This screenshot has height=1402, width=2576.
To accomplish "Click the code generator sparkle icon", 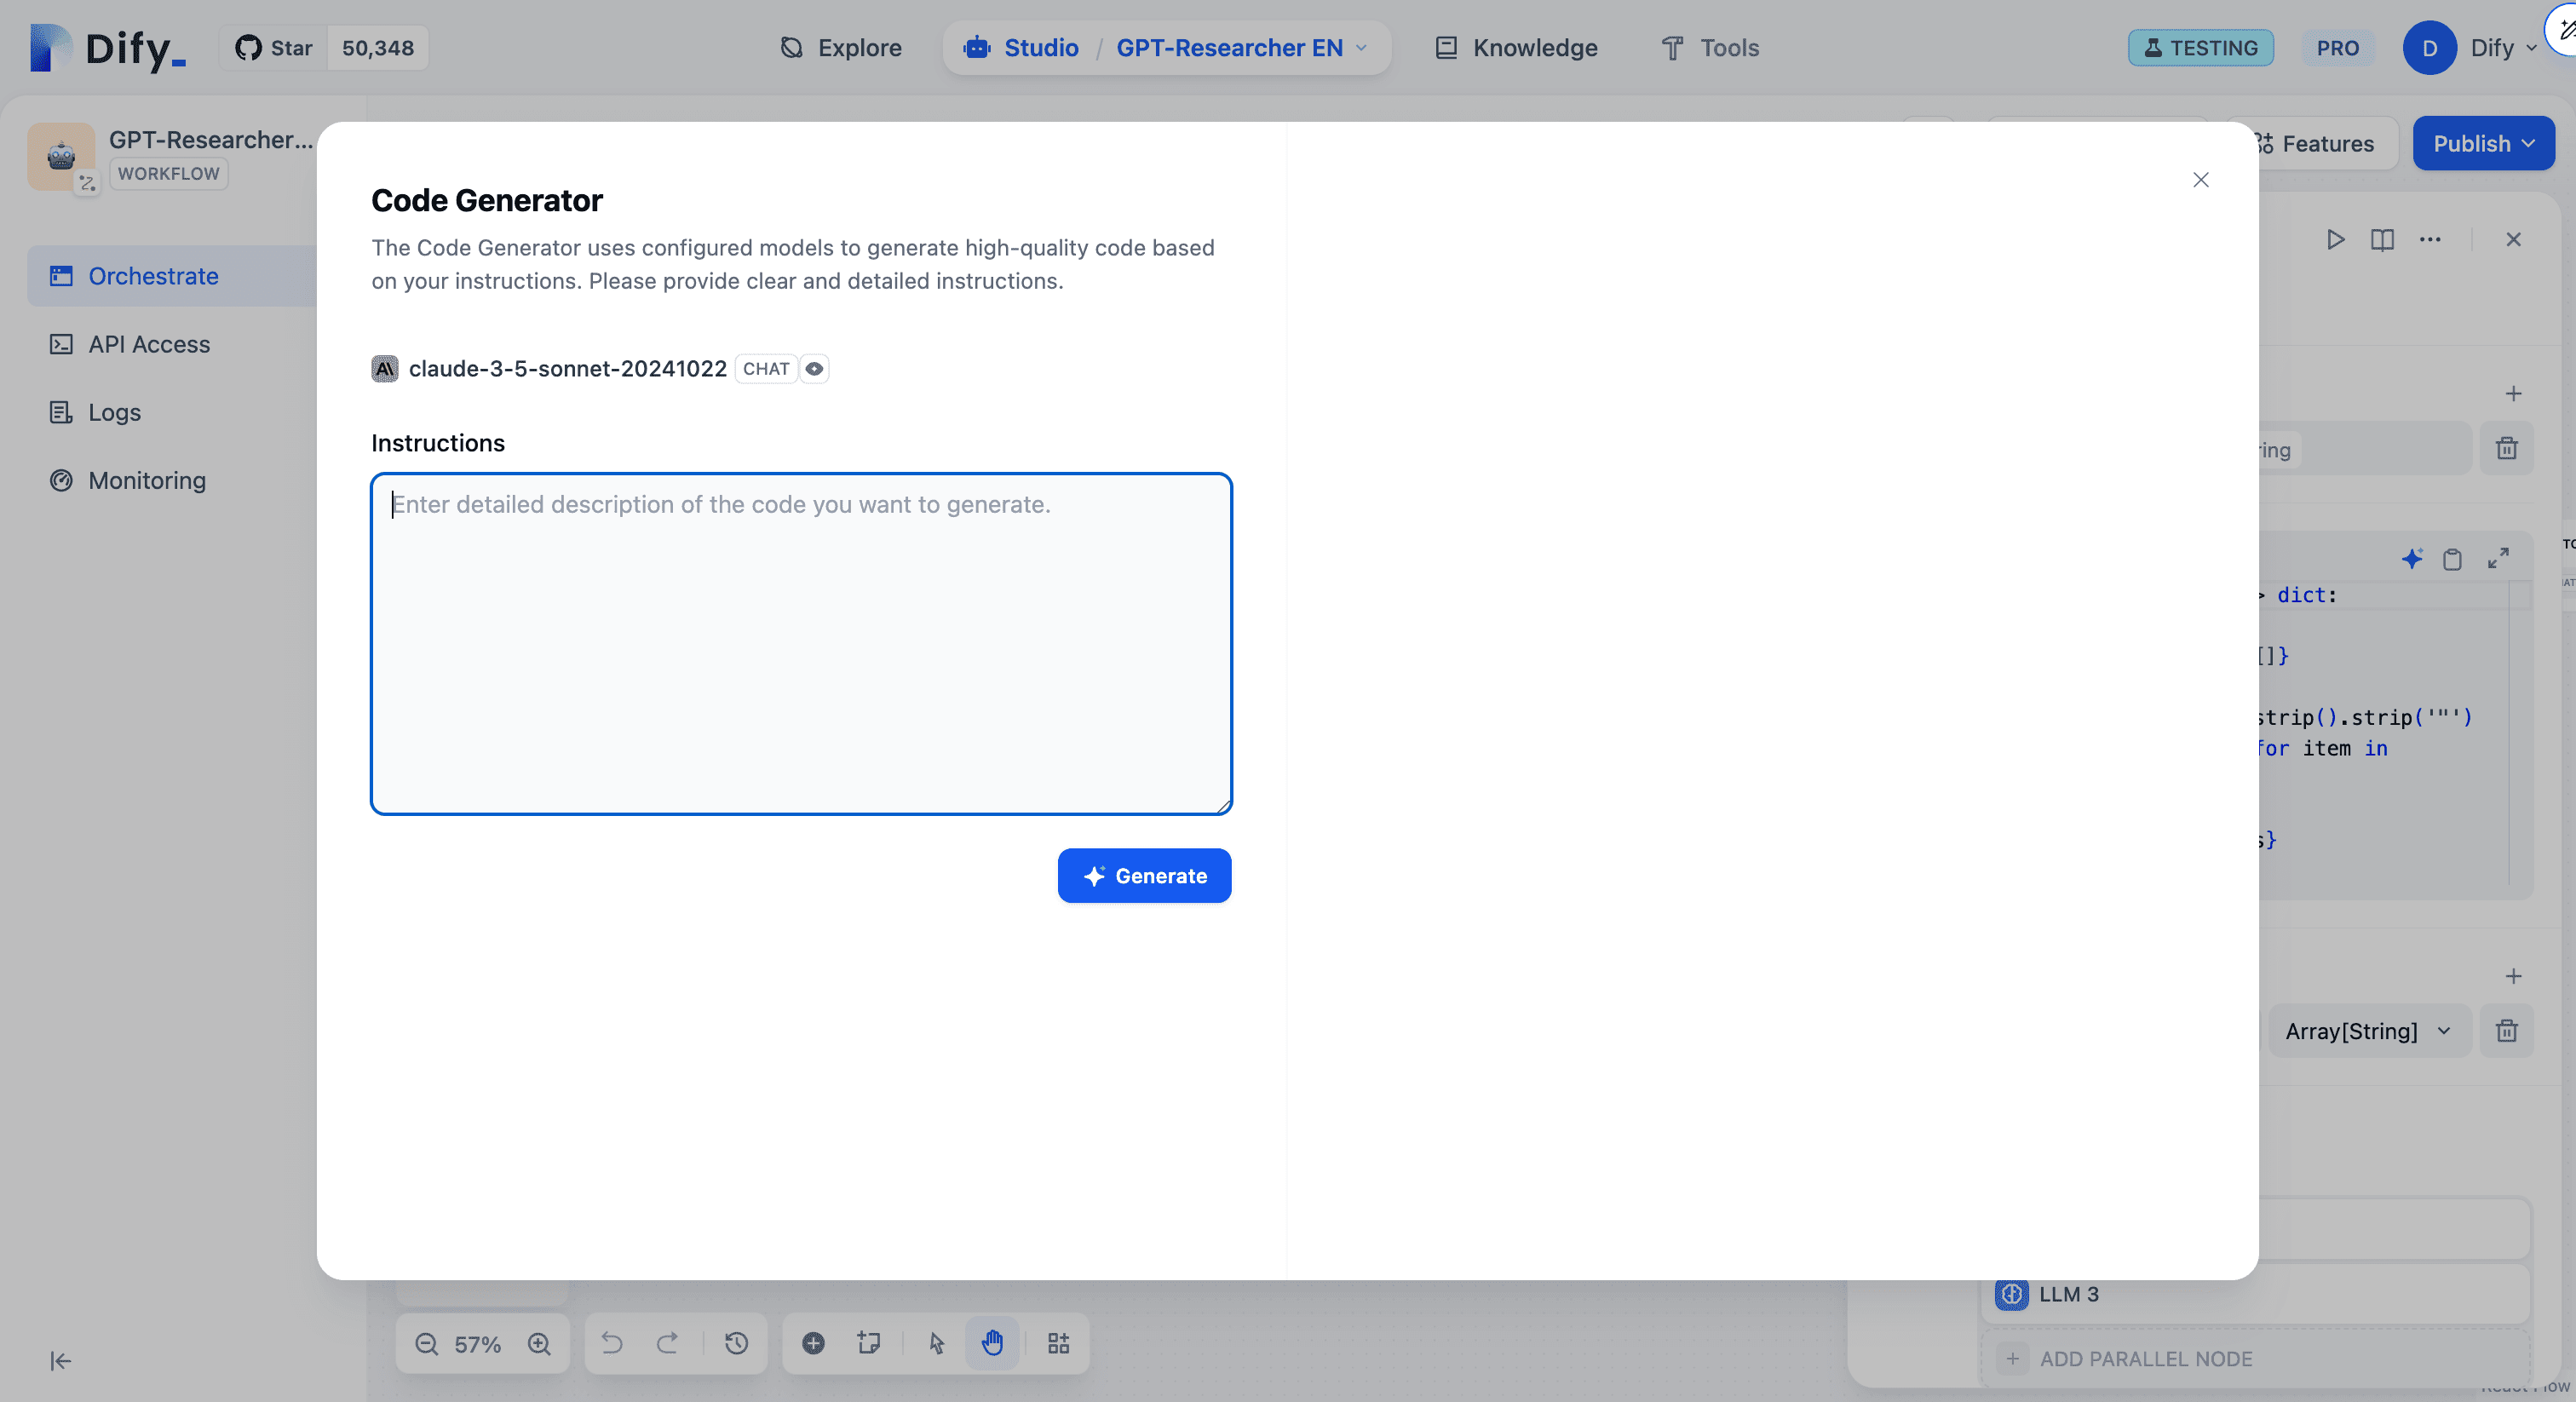I will click(2411, 558).
